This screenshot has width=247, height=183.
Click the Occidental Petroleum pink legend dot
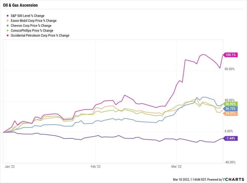tap(8, 35)
